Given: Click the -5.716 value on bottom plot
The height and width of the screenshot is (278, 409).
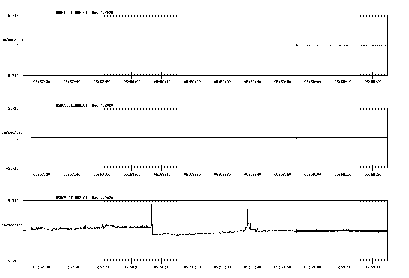Looking at the screenshot, I should click(x=13, y=261).
